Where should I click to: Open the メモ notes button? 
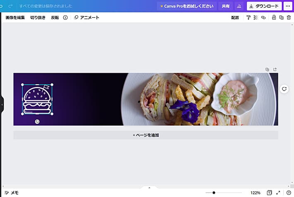tap(12, 193)
